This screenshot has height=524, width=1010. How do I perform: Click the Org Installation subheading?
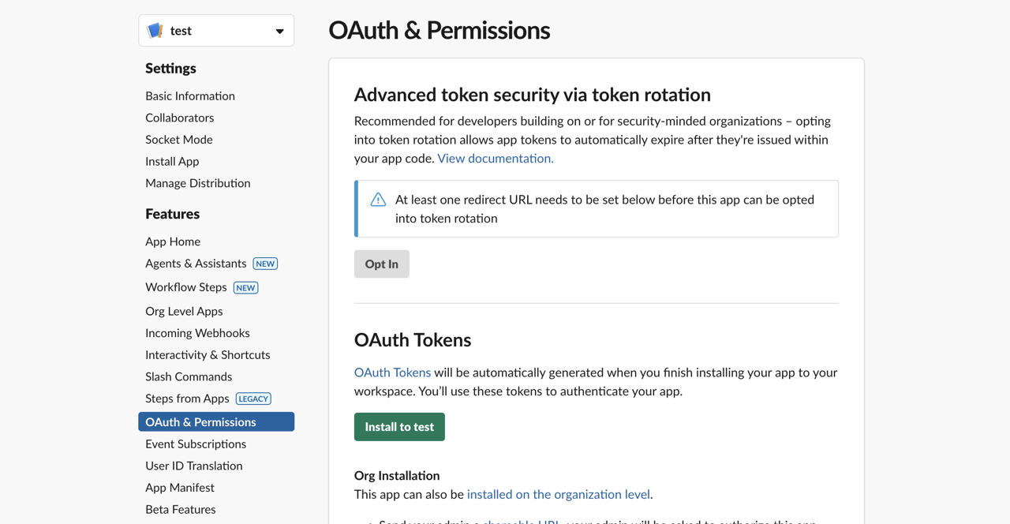(397, 476)
